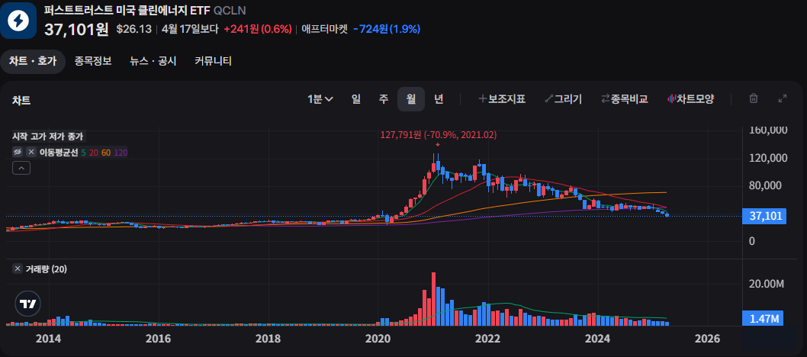Viewport: 807px width, 357px height.
Task: Click the QCLN ticker symbol
Action: pyautogui.click(x=228, y=10)
